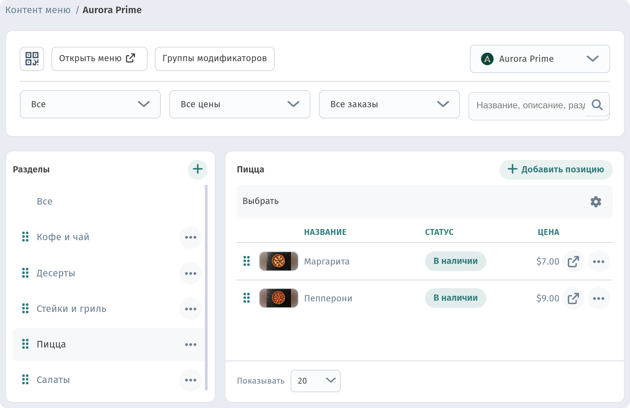Click the plus icon to add section
The image size is (630, 408).
(198, 169)
